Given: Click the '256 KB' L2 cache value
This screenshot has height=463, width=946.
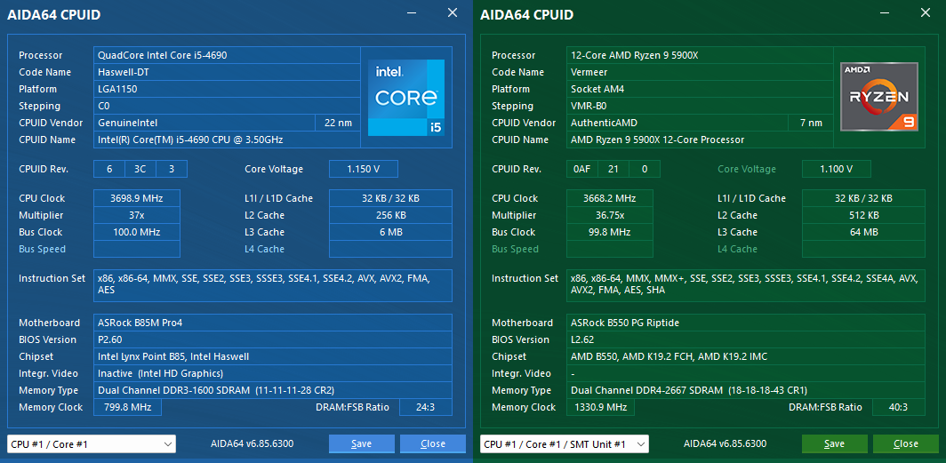Looking at the screenshot, I should point(390,215).
